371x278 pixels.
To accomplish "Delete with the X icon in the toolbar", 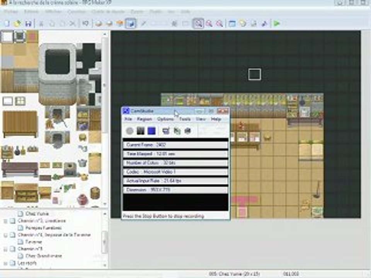I will [72, 24].
